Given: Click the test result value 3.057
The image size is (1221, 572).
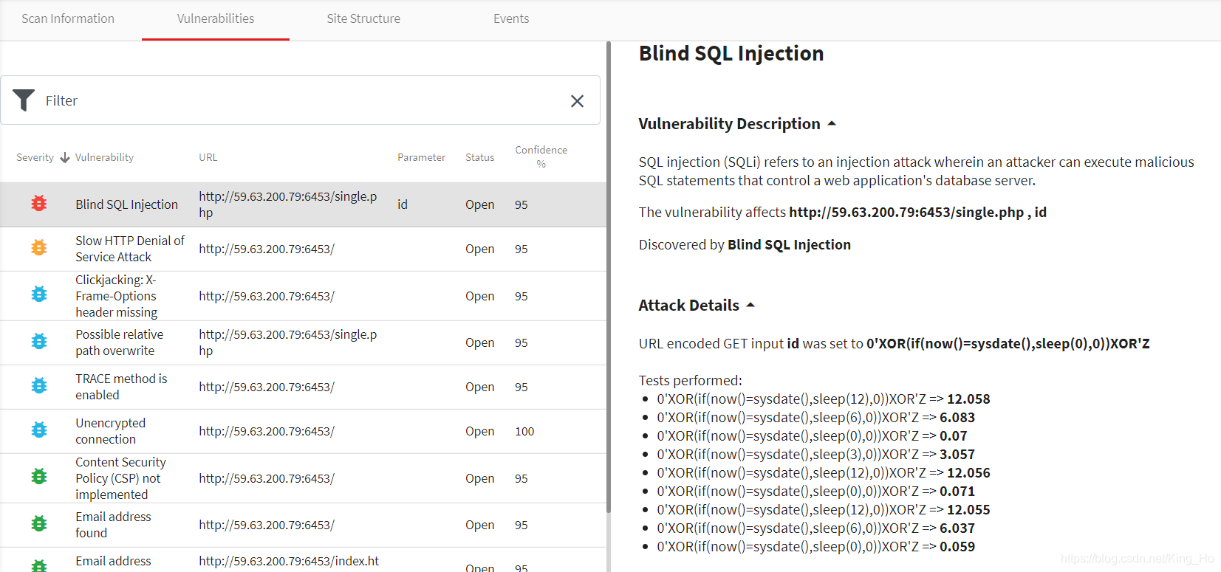Looking at the screenshot, I should [x=957, y=454].
